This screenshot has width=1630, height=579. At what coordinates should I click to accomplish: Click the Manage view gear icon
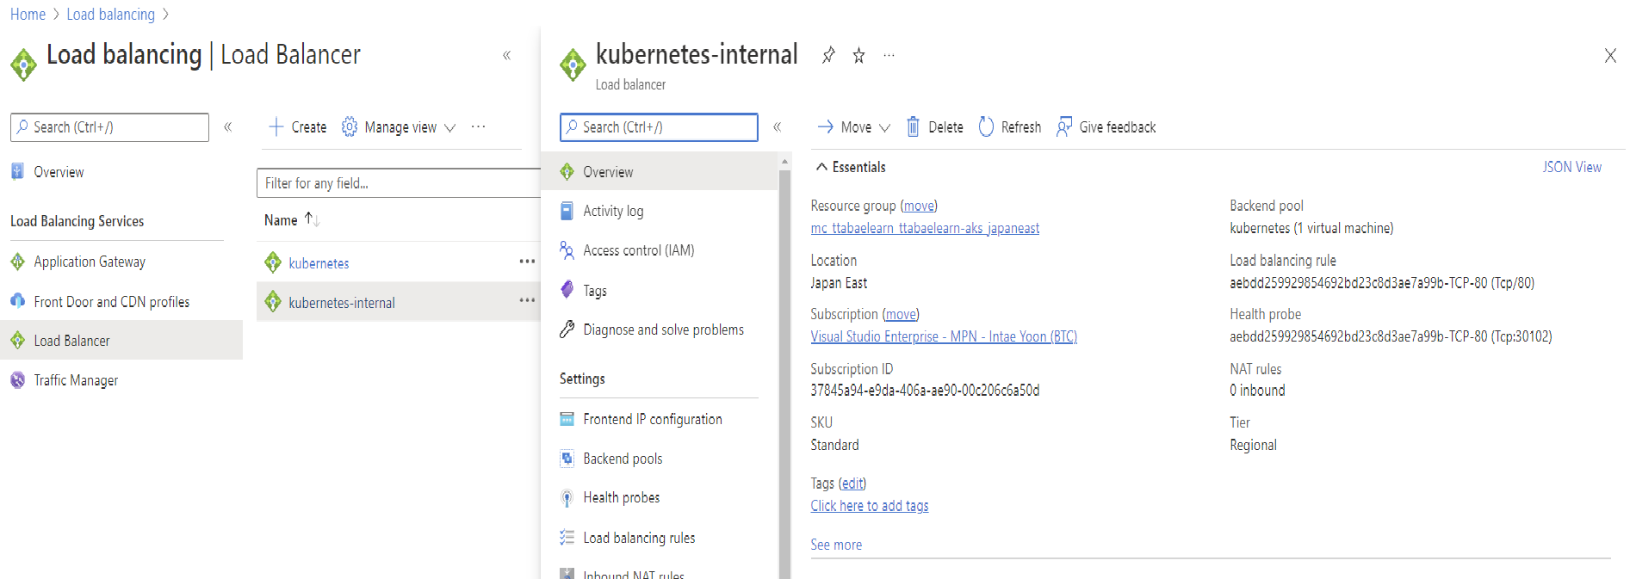349,126
